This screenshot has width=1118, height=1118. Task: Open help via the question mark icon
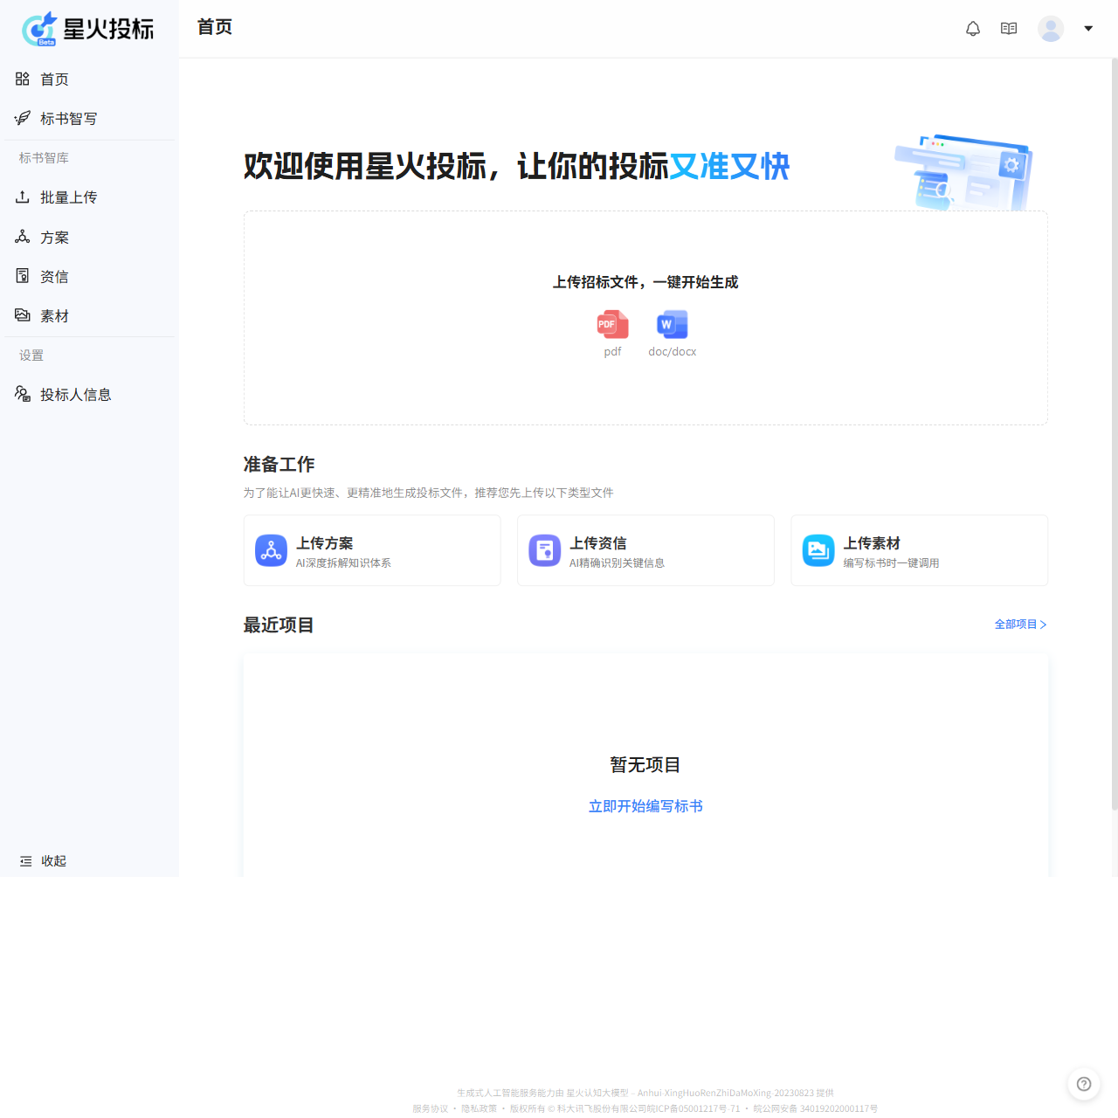pos(1084,1084)
